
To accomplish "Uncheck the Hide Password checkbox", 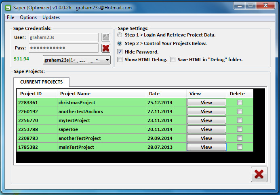I will 120,52.
